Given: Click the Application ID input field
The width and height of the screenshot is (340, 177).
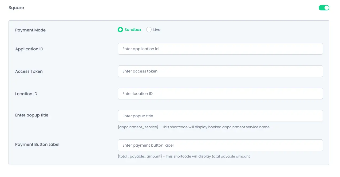Looking at the screenshot, I should tap(220, 49).
